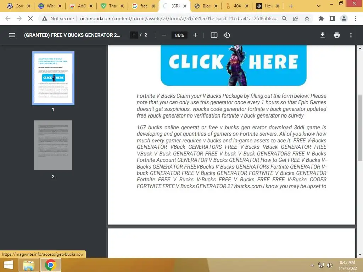Print the PDF document
363x272 pixels.
coord(337,35)
